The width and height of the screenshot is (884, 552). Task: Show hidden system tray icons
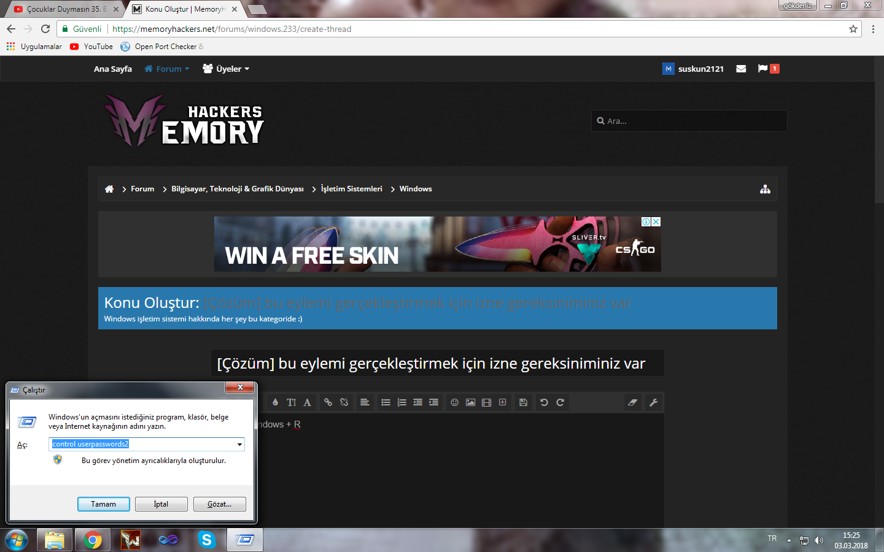pyautogui.click(x=789, y=540)
